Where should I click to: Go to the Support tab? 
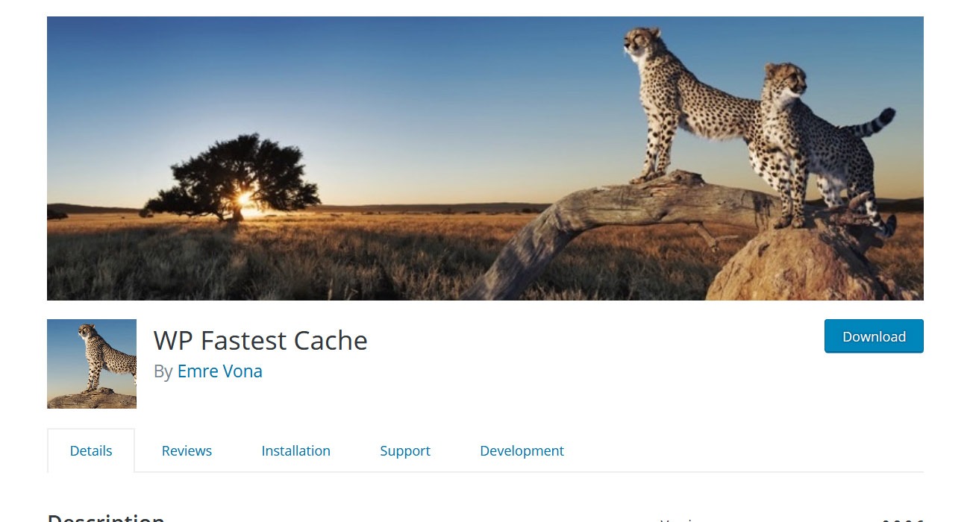(x=405, y=450)
